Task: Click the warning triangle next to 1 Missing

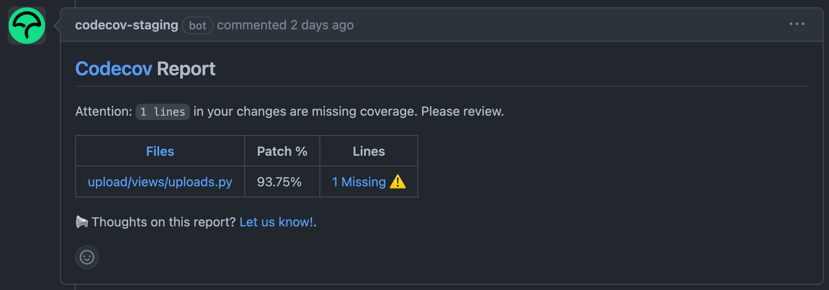Action: click(397, 182)
